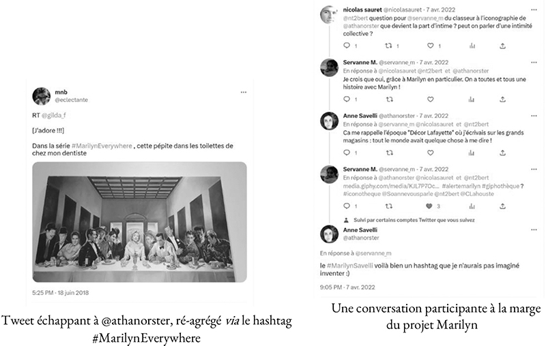546x346 pixels.
Task: Open the #MarilynSavelli hashtag
Action: coord(350,266)
